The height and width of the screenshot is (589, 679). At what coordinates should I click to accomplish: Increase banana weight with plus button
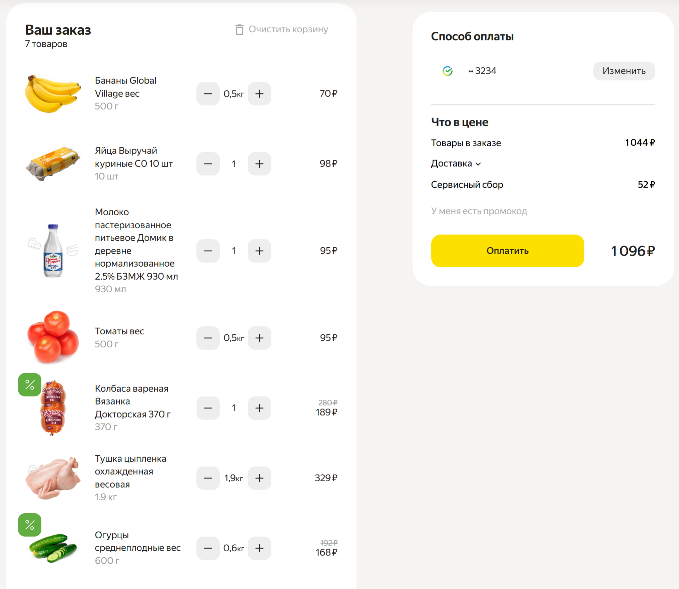(x=259, y=94)
